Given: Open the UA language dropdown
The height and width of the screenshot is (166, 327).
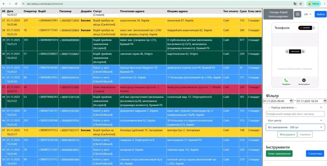Looking at the screenshot, I should 308,14.
